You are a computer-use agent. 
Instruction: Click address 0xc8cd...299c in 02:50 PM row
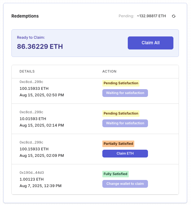point(31,82)
